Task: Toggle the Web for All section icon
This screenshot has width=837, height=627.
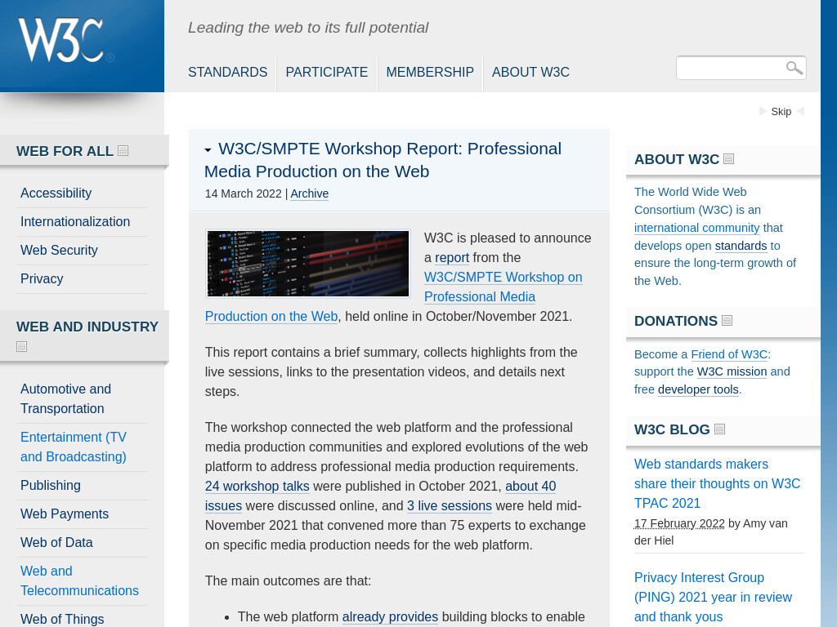Action: coord(123,151)
